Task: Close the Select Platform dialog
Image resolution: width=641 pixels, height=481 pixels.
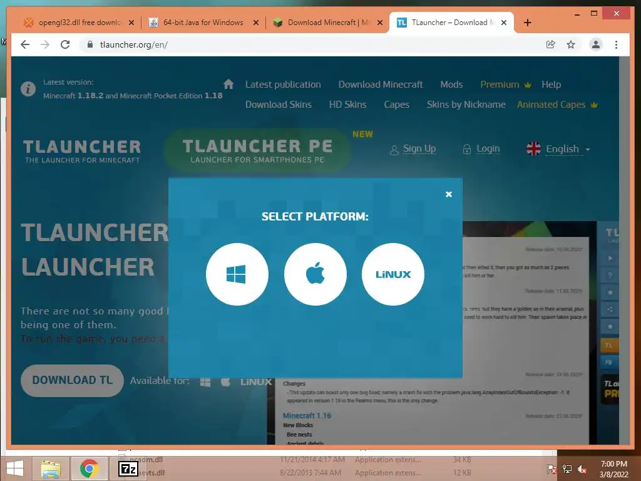Action: coord(448,194)
